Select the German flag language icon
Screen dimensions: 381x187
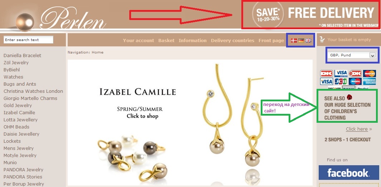(301, 40)
